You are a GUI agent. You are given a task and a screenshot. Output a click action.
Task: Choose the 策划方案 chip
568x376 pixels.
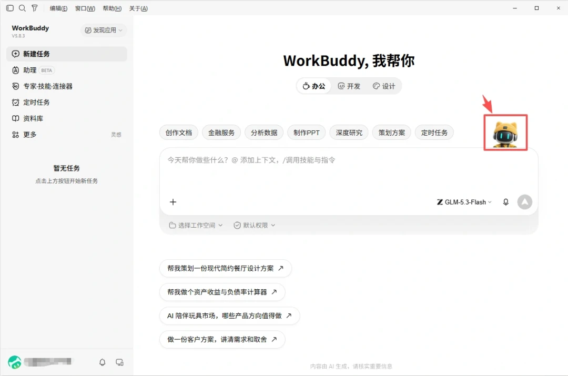tap(392, 133)
